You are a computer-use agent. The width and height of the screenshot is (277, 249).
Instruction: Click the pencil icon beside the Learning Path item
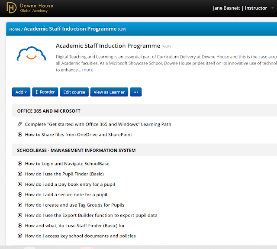pos(20,124)
